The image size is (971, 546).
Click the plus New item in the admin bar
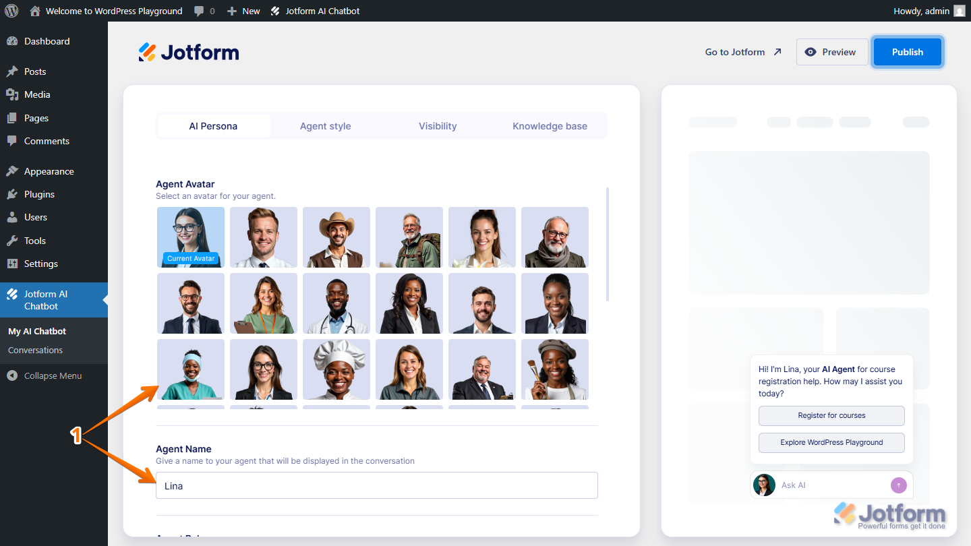pos(243,11)
